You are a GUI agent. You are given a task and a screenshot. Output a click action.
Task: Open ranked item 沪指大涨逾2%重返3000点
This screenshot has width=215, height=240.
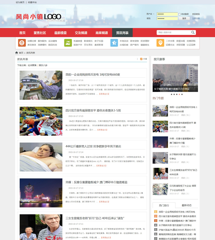pos(177,230)
